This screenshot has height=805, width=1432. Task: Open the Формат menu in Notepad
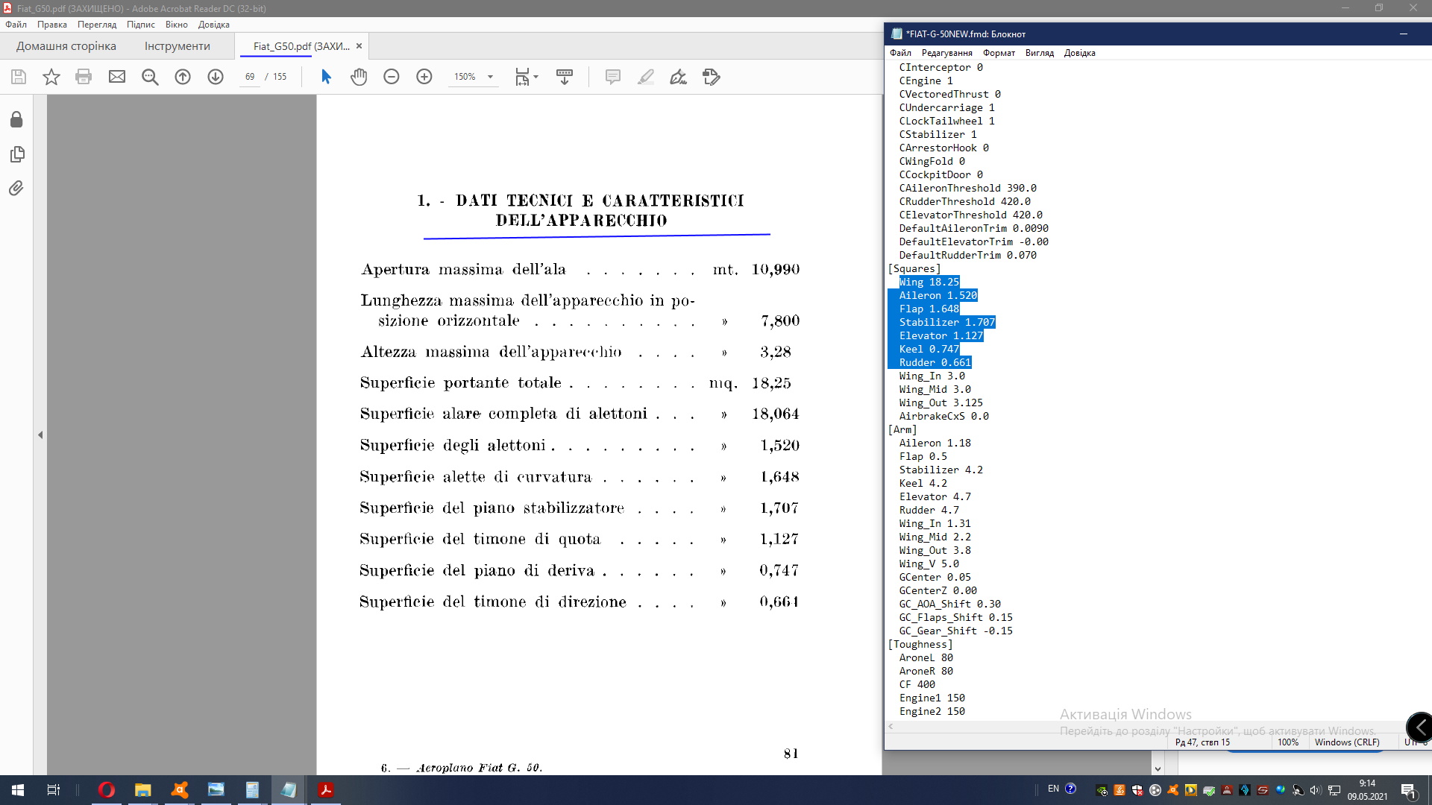click(999, 53)
